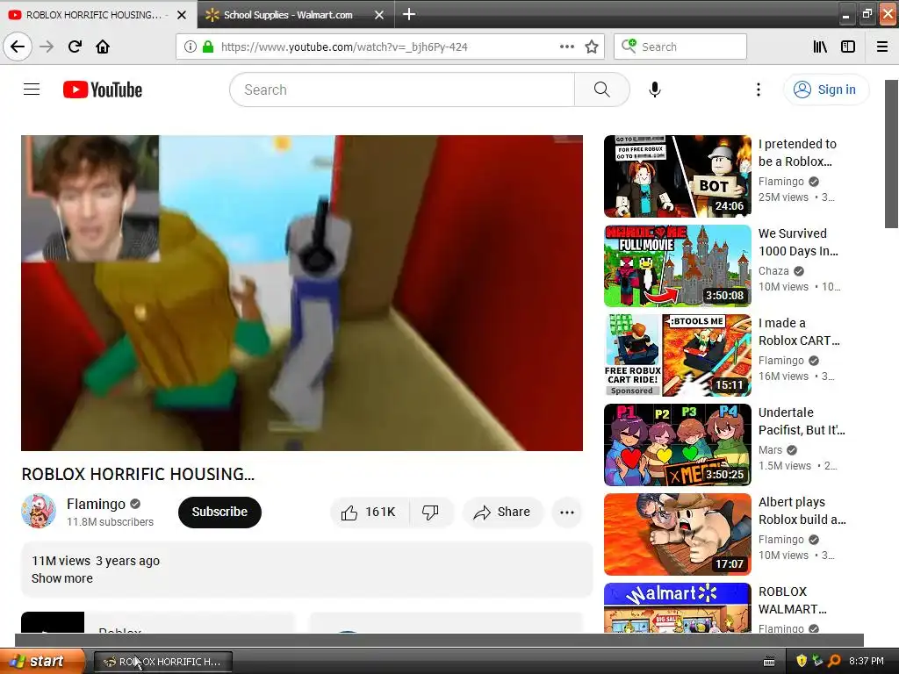Open YouTube guide hamburger menu

click(32, 90)
